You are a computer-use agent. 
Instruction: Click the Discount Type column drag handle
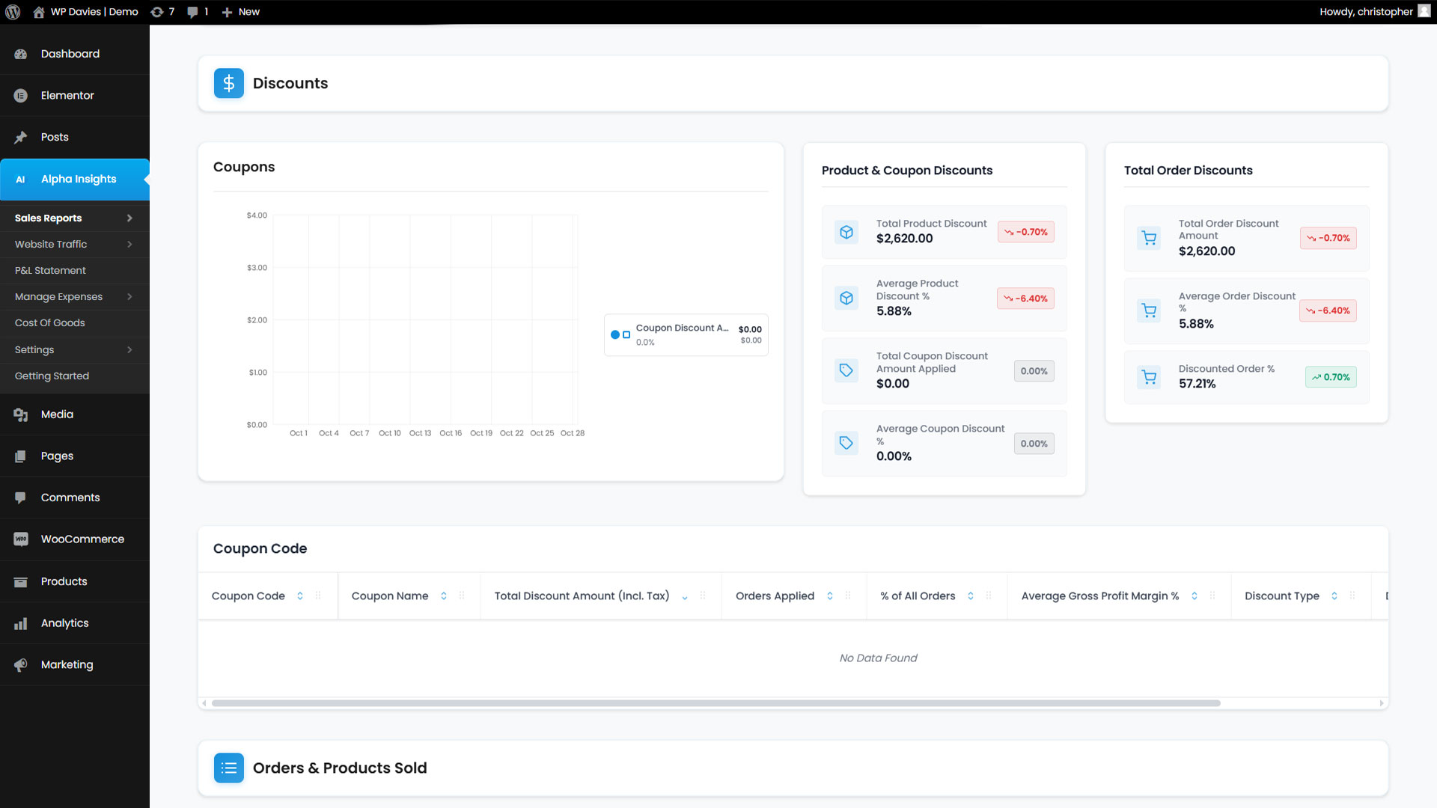1352,596
